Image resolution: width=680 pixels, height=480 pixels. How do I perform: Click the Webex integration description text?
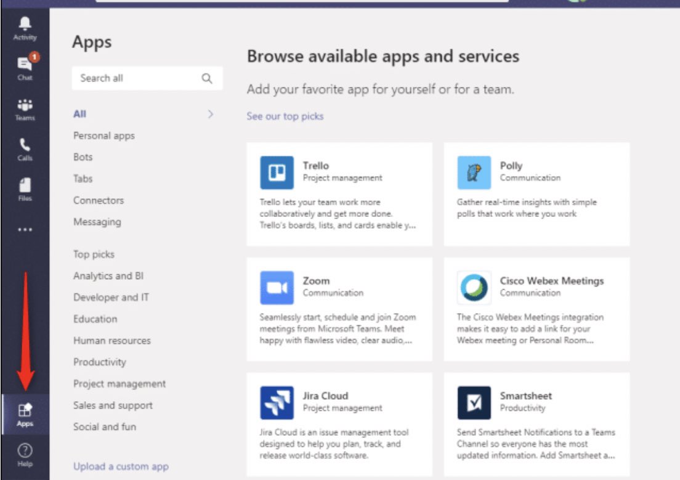click(x=530, y=329)
